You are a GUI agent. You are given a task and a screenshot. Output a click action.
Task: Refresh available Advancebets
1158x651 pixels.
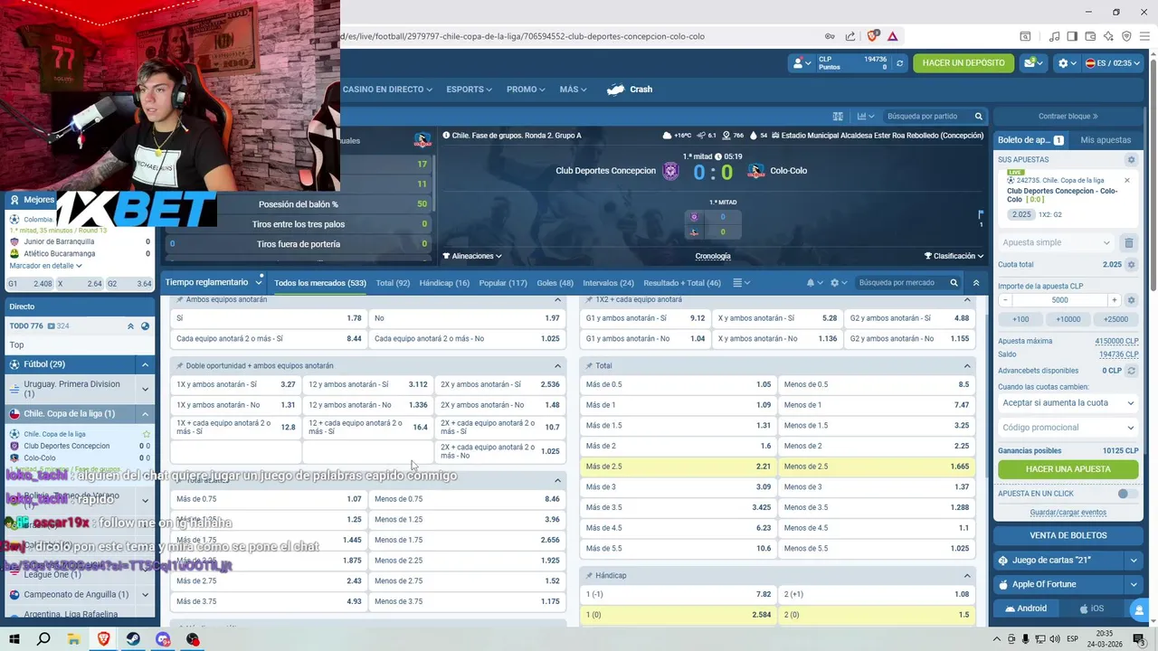[x=1131, y=371]
